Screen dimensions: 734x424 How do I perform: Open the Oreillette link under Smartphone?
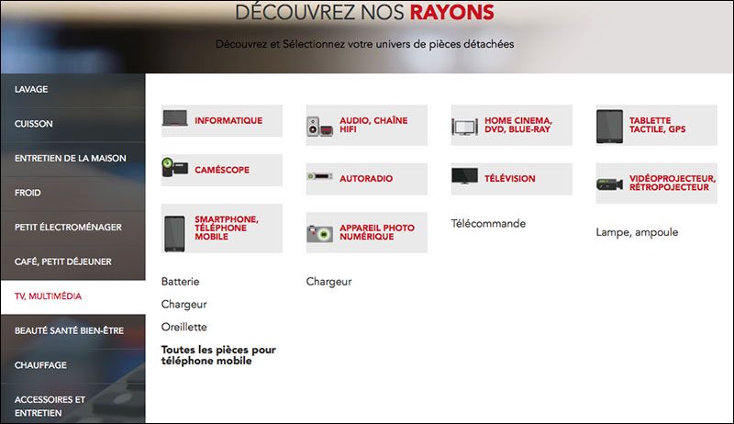(183, 327)
